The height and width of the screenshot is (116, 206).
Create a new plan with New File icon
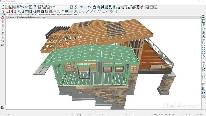(x=3, y=7)
